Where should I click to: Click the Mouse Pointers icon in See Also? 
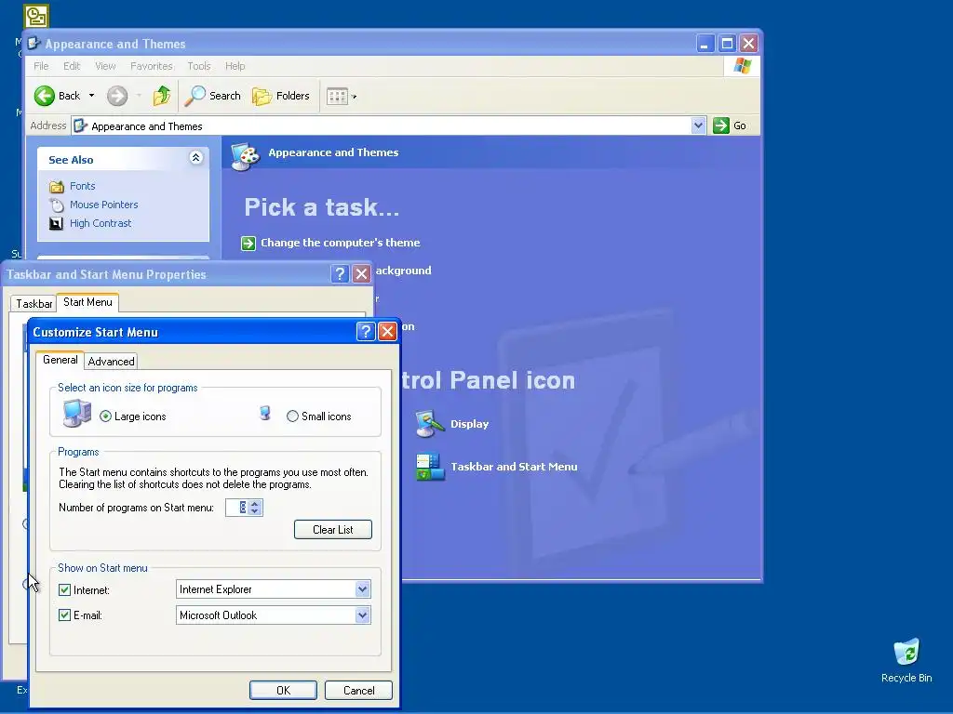tap(57, 205)
